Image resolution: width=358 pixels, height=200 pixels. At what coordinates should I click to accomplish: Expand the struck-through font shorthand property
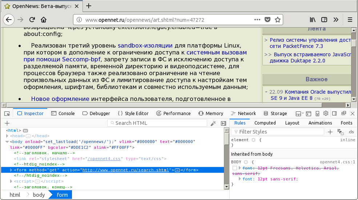(x=240, y=168)
